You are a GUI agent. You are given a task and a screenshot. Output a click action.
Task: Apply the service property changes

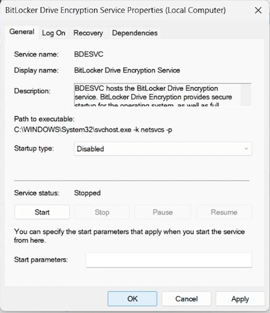click(x=240, y=299)
